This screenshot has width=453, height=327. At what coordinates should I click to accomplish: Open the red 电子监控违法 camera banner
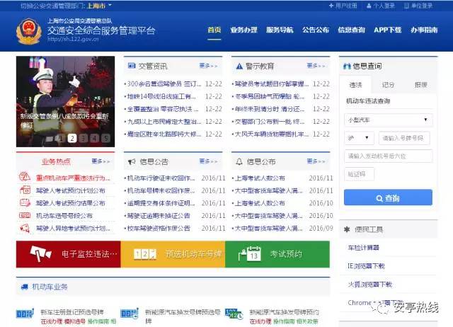pos(68,254)
